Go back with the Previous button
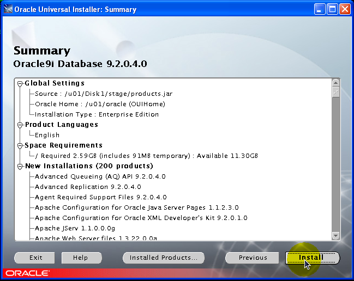This screenshot has height=281, width=354. [252, 258]
